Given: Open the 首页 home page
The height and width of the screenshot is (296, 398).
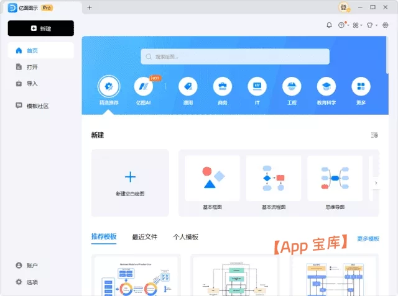Looking at the screenshot, I should [x=41, y=50].
